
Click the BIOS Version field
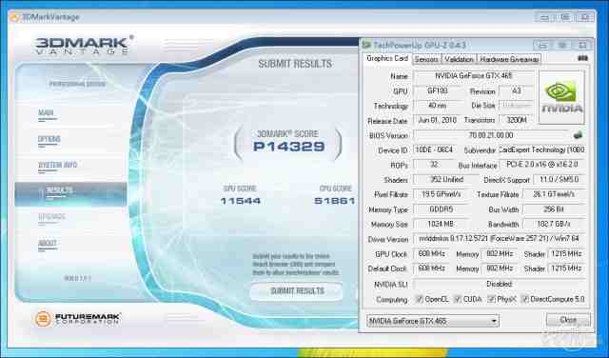click(x=491, y=135)
